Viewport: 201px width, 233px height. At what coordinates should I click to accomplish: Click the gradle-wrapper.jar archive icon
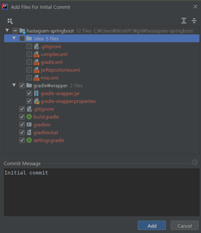(x=36, y=93)
